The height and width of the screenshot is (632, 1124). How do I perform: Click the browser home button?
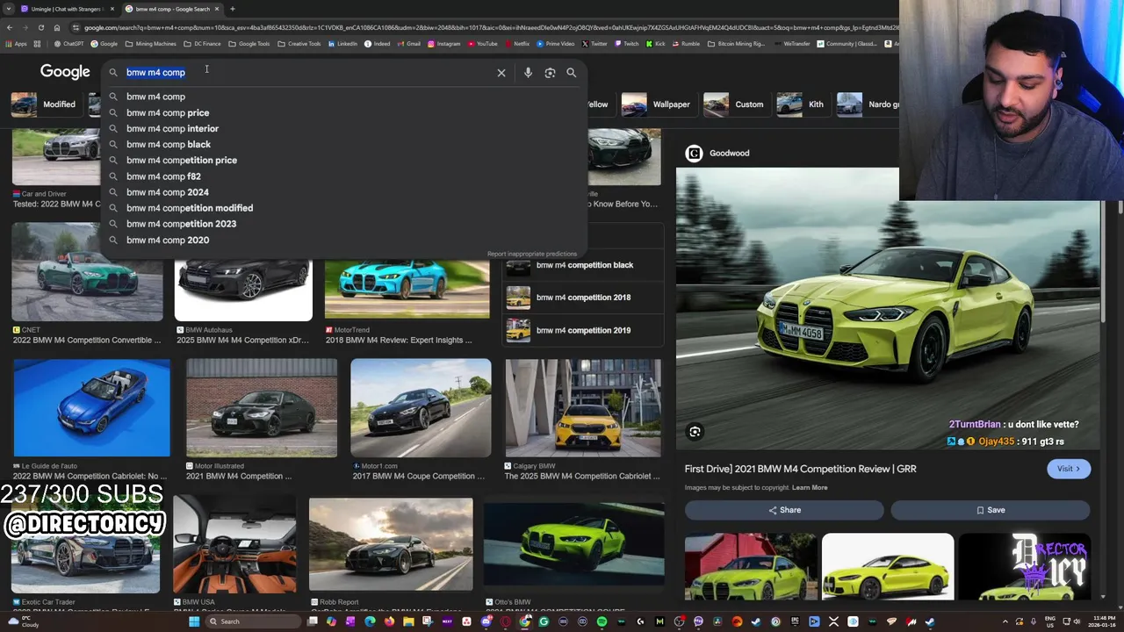coord(57,28)
